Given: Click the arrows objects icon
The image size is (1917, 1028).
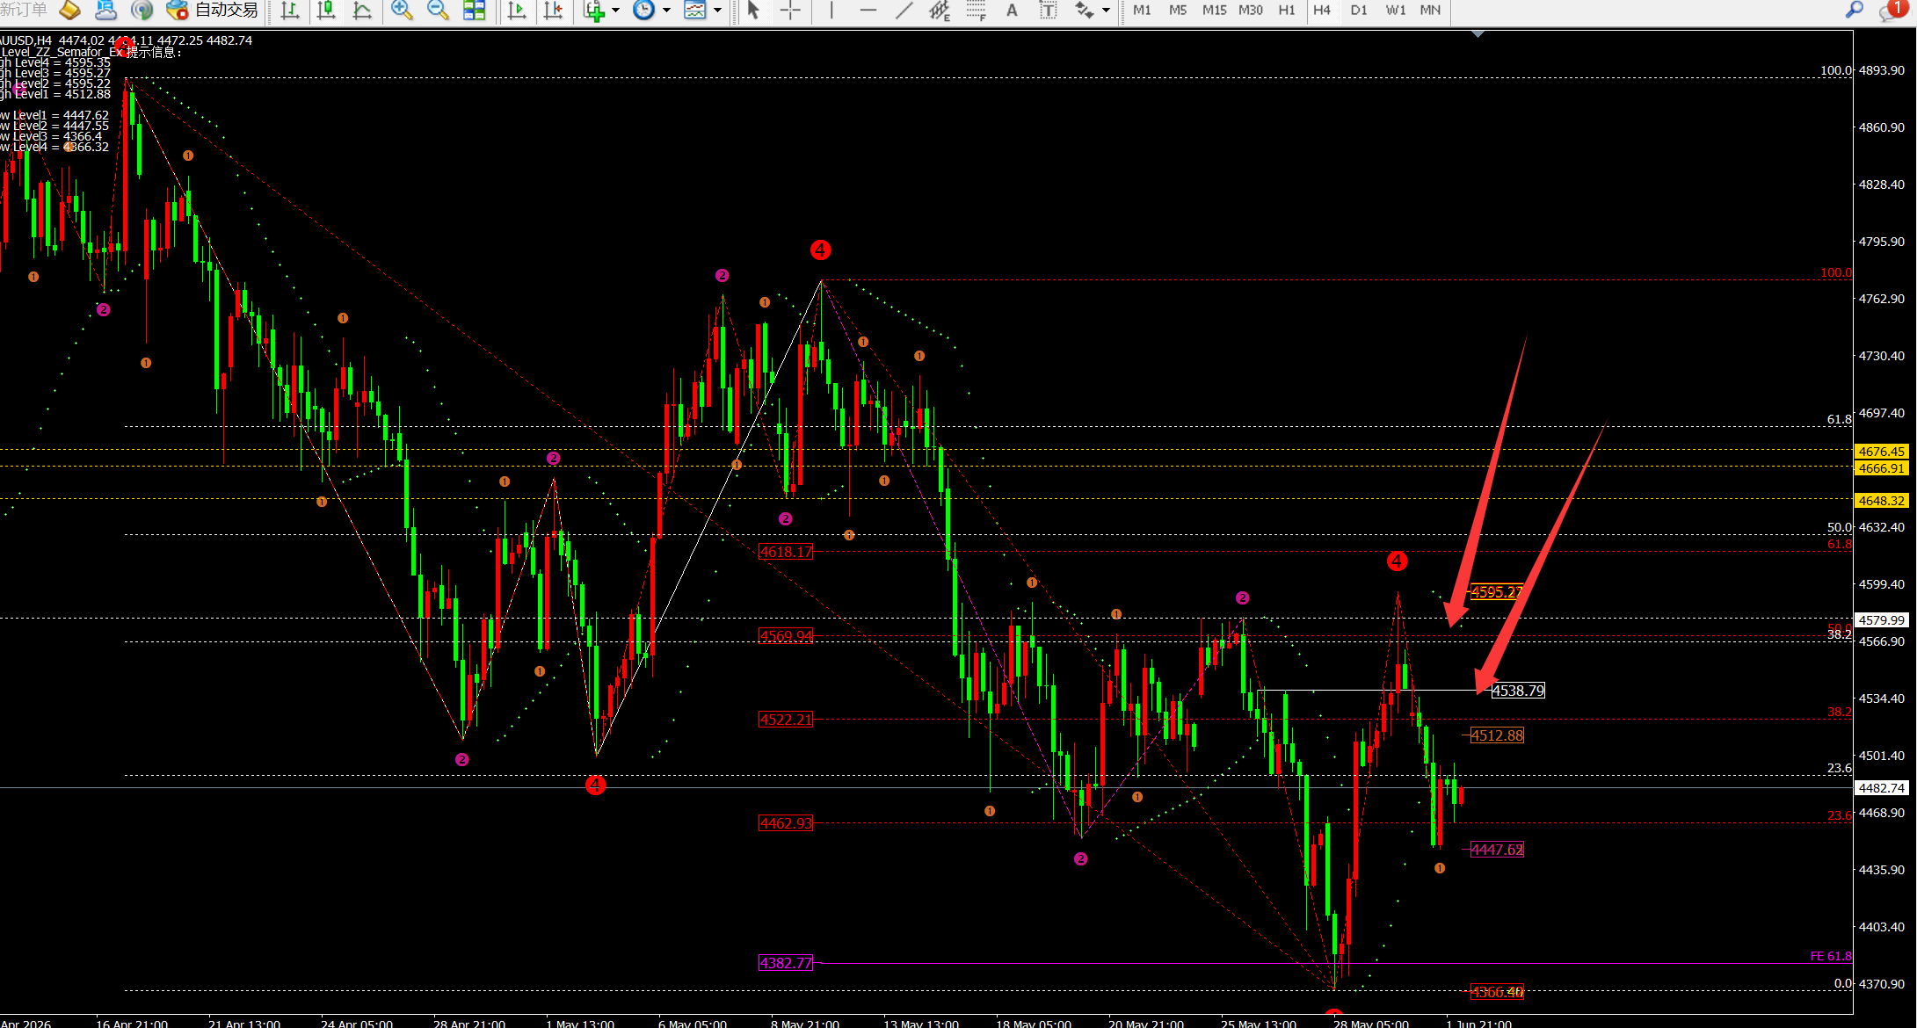Looking at the screenshot, I should point(1085,11).
